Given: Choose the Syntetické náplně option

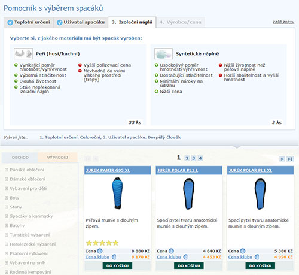Looking at the screenshot, I should point(197,53).
